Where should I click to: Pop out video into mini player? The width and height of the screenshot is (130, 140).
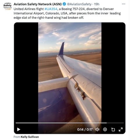113,129
